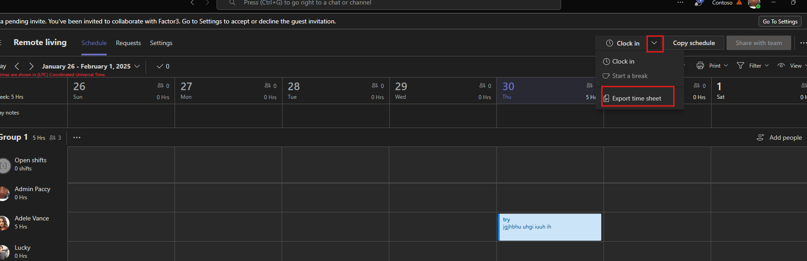807x261 pixels.
Task: Switch to the Schedule tab
Action: coord(94,43)
